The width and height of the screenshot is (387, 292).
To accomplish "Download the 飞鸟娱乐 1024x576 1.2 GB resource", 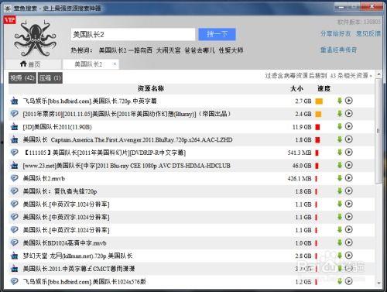I will coord(340,281).
